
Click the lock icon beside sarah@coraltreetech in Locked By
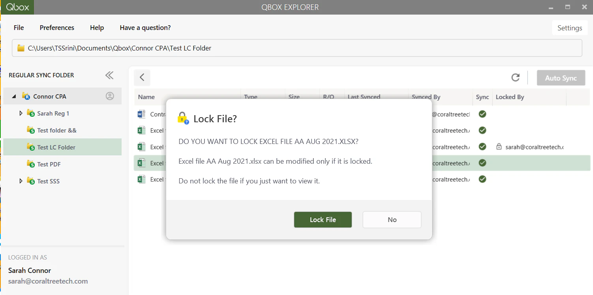point(499,146)
